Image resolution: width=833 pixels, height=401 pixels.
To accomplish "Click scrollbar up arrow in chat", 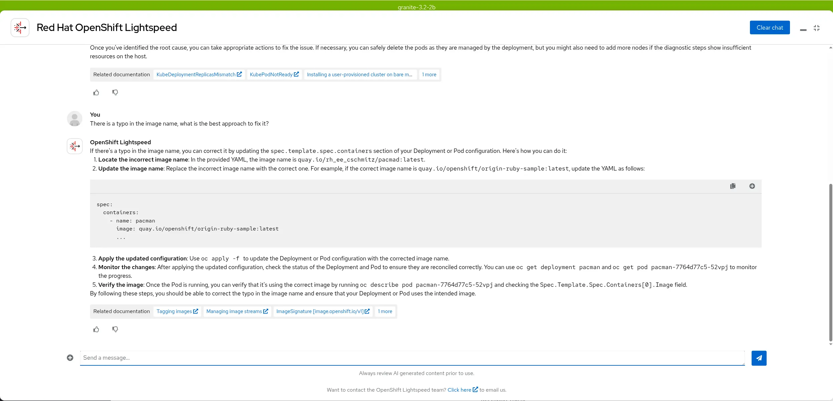I will point(830,48).
